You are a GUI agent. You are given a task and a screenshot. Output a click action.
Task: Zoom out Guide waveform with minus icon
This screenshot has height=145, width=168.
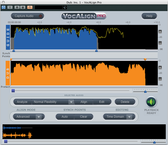[x=160, y=43]
